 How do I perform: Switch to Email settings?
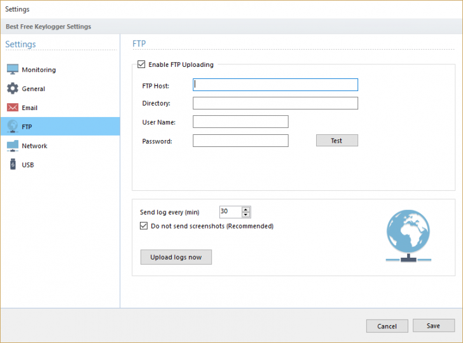point(60,108)
